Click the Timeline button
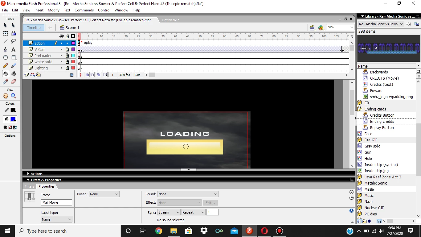The width and height of the screenshot is (421, 237). [34, 27]
